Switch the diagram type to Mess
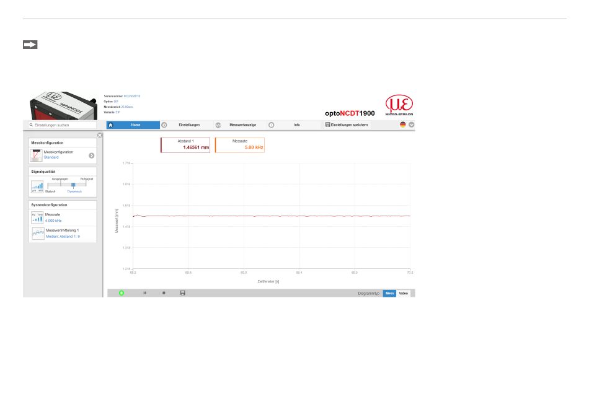This screenshot has width=589, height=412. (389, 294)
